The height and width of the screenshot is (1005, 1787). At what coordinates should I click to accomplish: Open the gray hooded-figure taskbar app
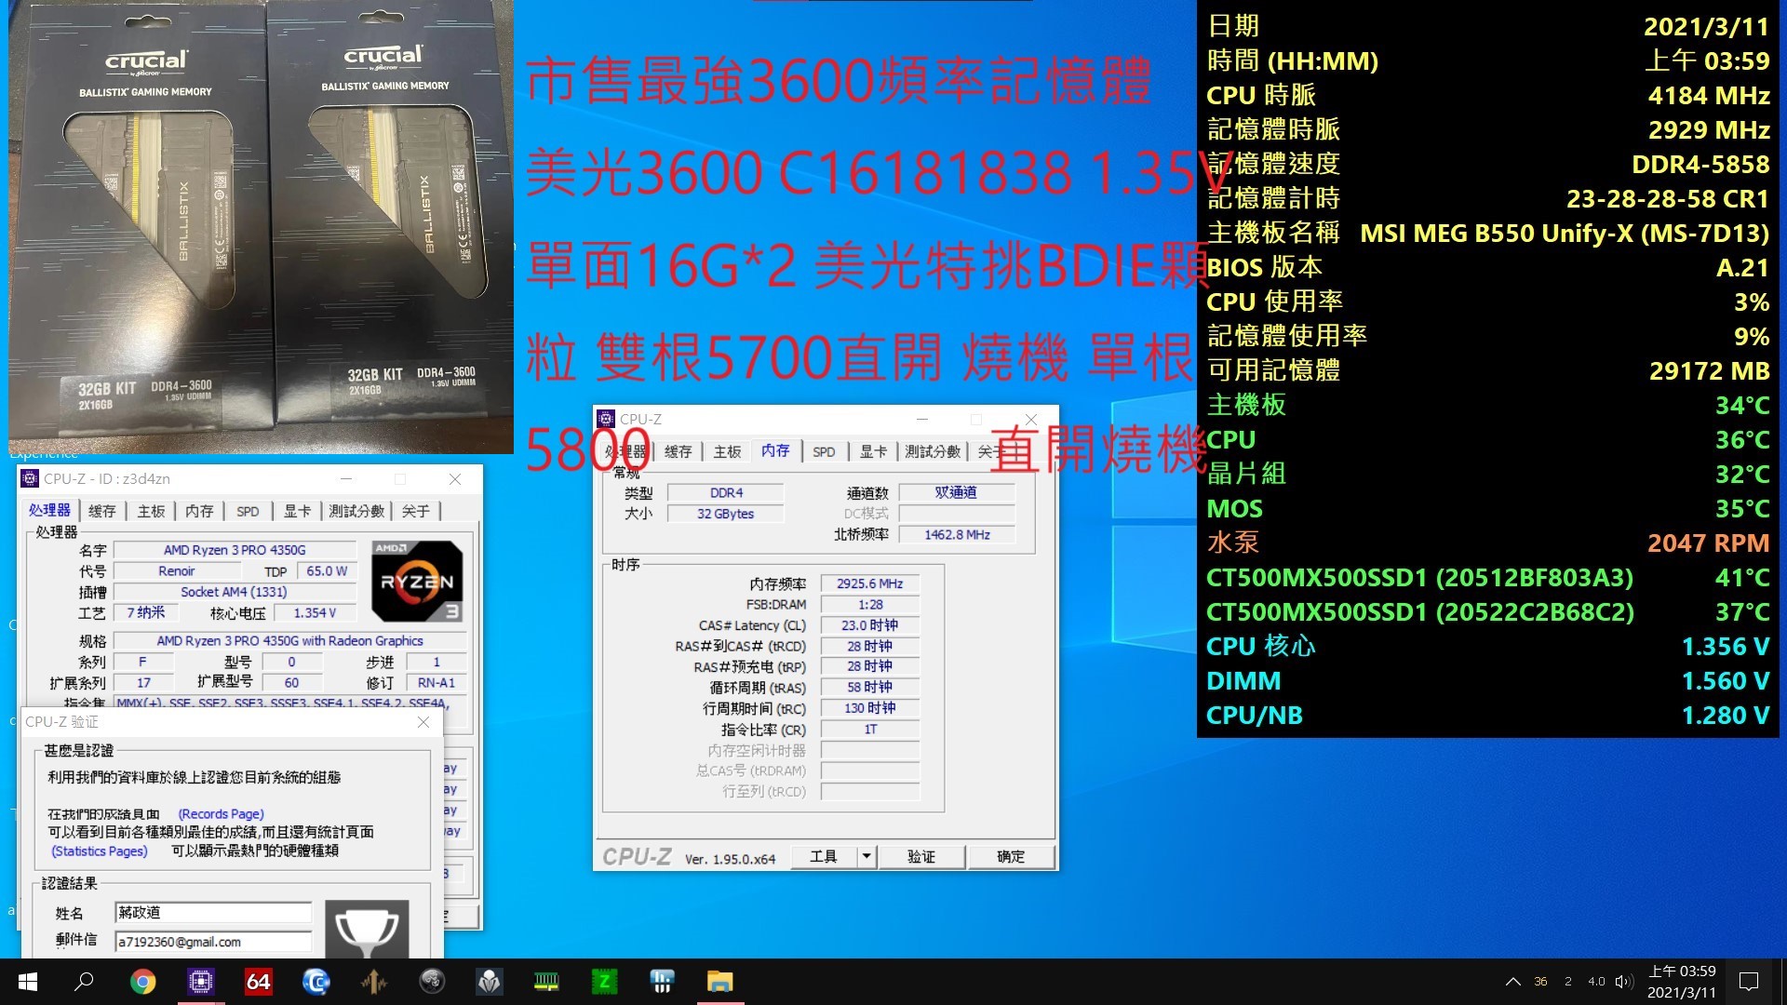(x=490, y=982)
